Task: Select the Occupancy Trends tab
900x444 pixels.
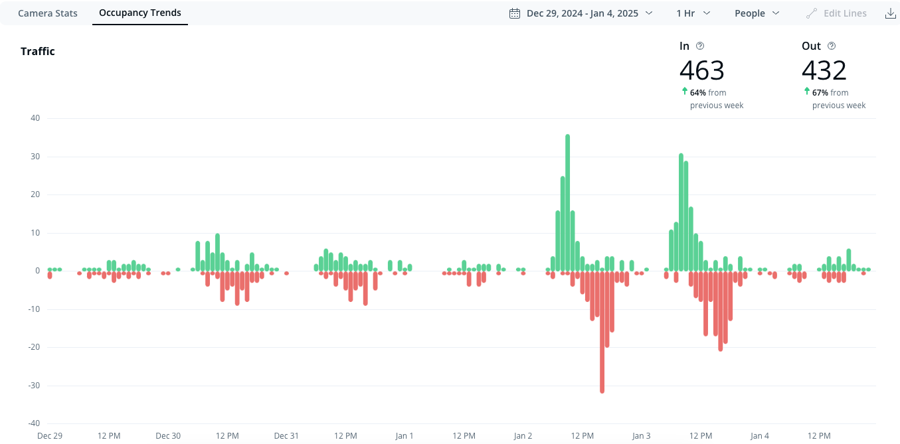Action: pos(140,13)
